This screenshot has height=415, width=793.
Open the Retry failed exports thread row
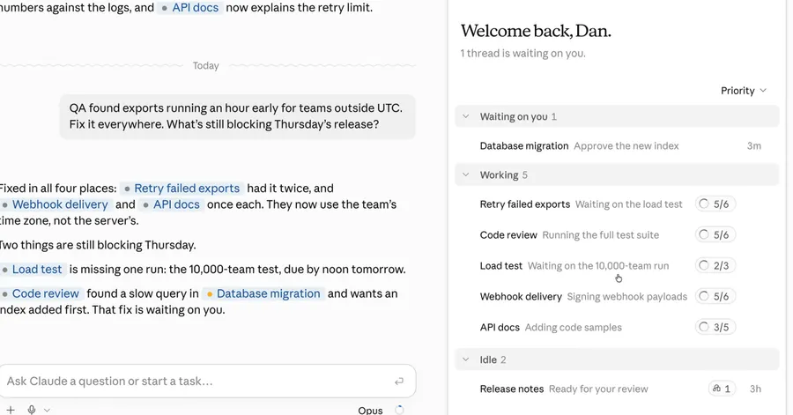[x=617, y=204]
